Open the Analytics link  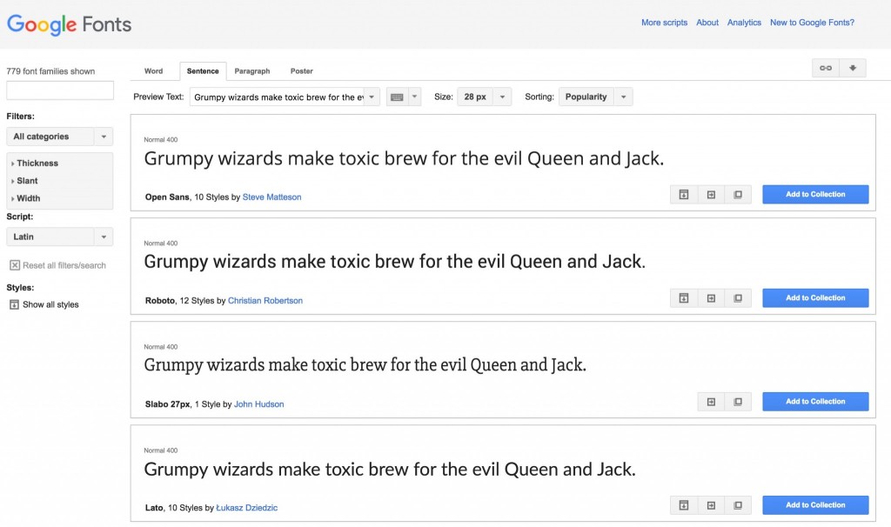tap(744, 23)
